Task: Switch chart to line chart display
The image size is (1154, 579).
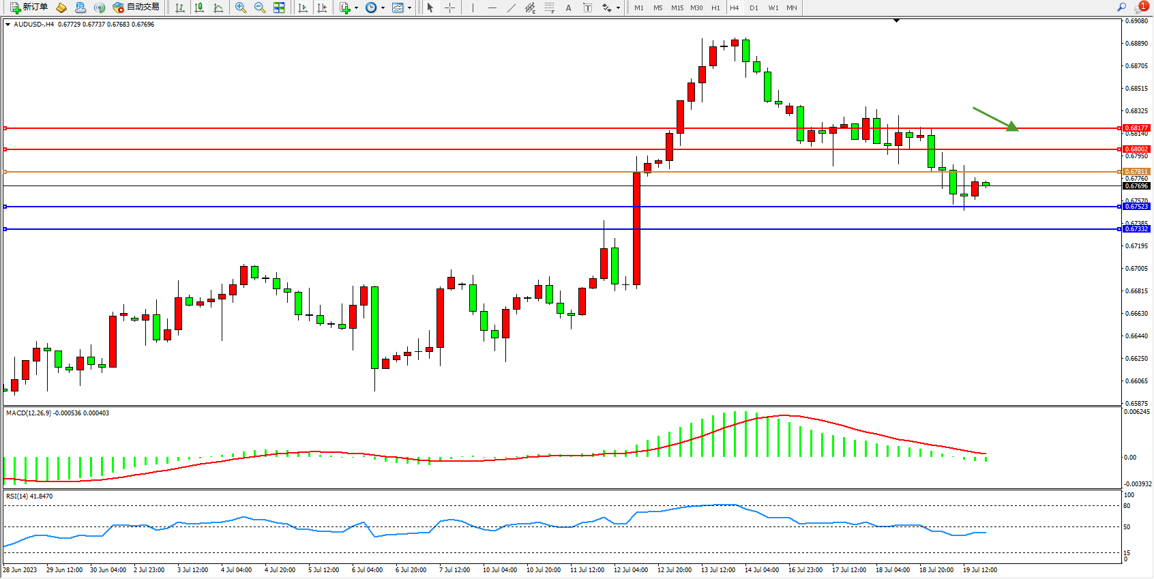Action: [x=218, y=8]
